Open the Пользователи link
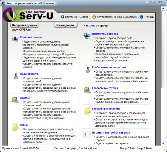This screenshot has width=167, height=152. [29, 74]
